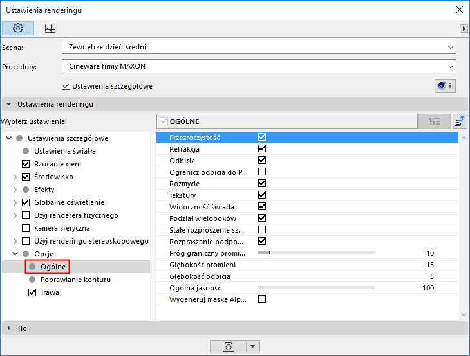The width and height of the screenshot is (470, 356).
Task: Click the Cineware info button
Action: [445, 86]
